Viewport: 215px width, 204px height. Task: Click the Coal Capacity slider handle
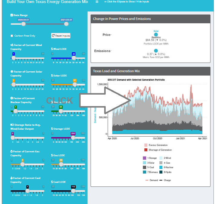(27, 191)
